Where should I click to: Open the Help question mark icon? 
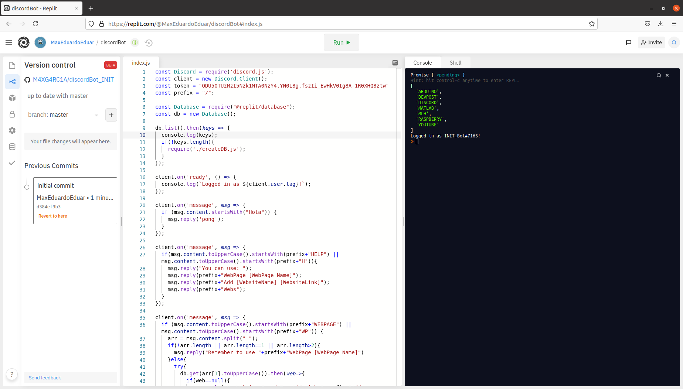click(x=12, y=374)
